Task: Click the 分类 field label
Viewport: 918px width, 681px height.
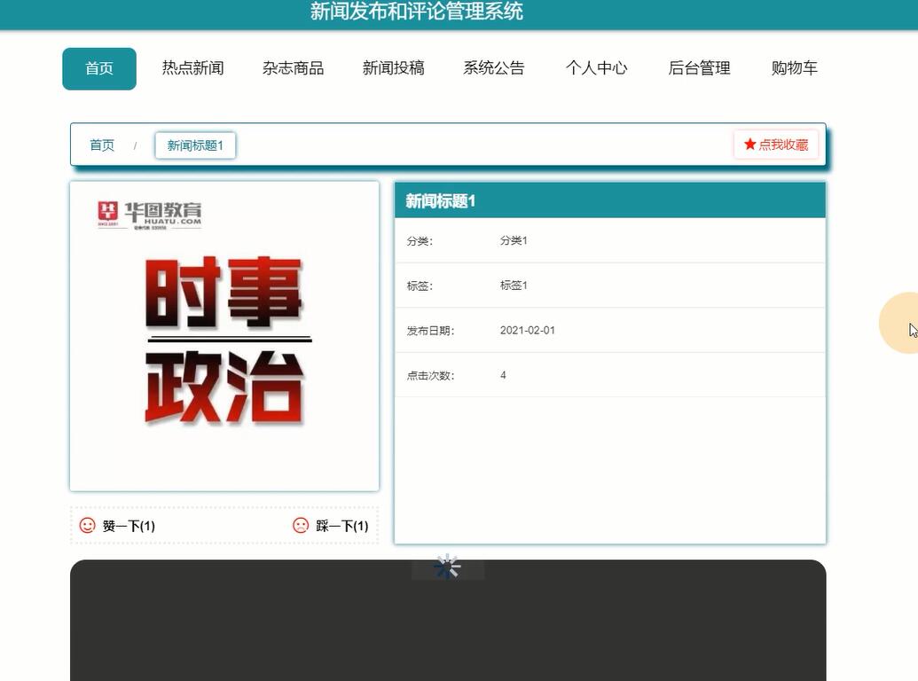Action: pos(420,241)
